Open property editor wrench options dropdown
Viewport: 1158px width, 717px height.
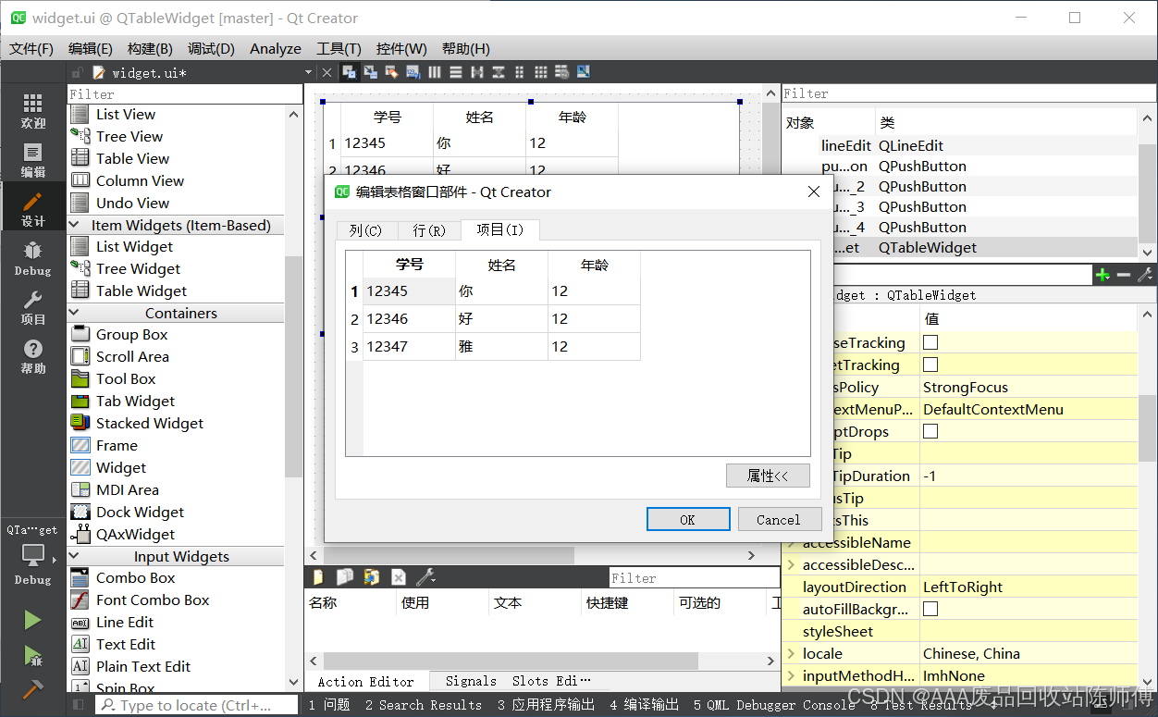(x=1144, y=275)
